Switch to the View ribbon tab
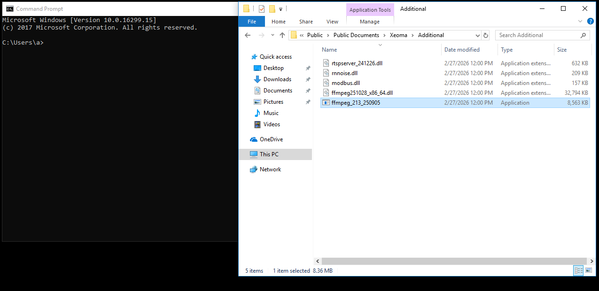599x291 pixels. pyautogui.click(x=332, y=21)
